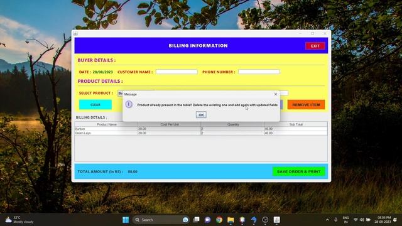The image size is (402, 226).
Task: Open the notification bell icon
Action: pos(395,220)
